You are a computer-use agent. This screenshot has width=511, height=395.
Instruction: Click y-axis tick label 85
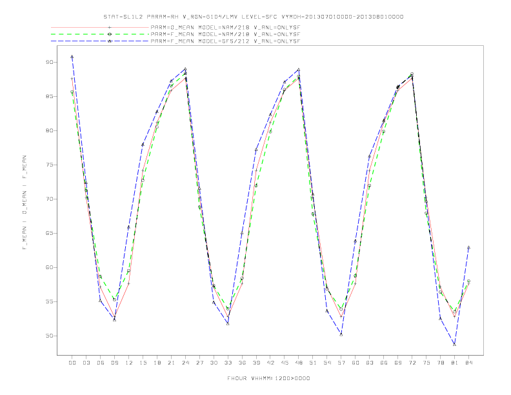coord(50,96)
